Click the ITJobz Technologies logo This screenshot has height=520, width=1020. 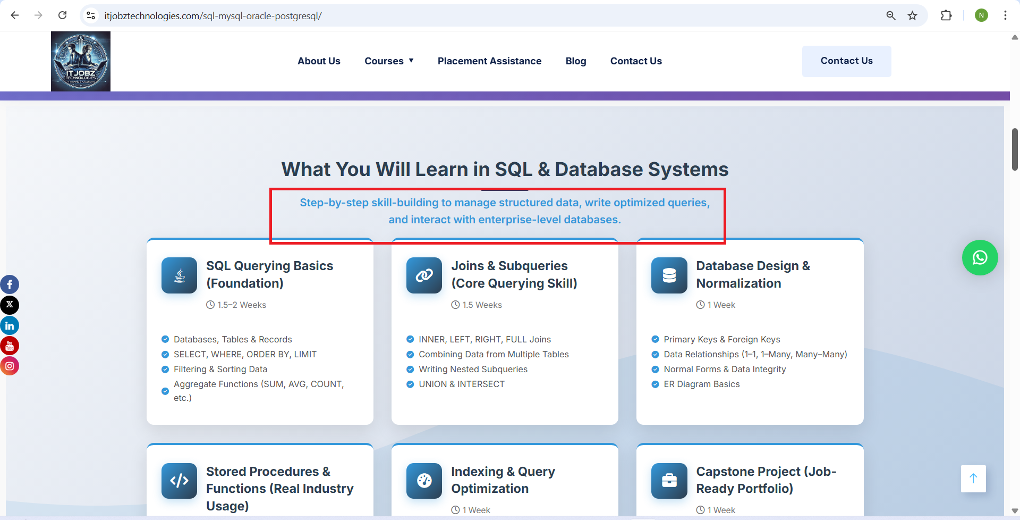coord(81,61)
